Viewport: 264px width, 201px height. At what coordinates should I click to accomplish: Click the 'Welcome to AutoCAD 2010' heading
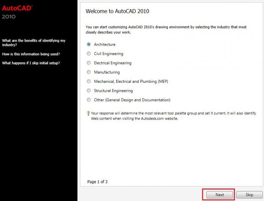coord(117,11)
